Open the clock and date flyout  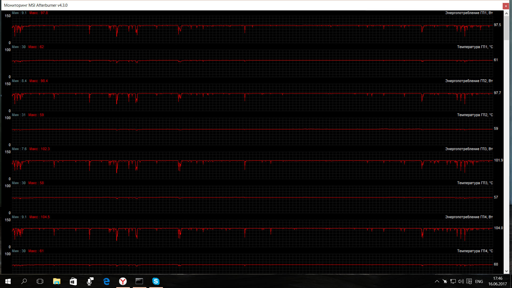click(497, 281)
